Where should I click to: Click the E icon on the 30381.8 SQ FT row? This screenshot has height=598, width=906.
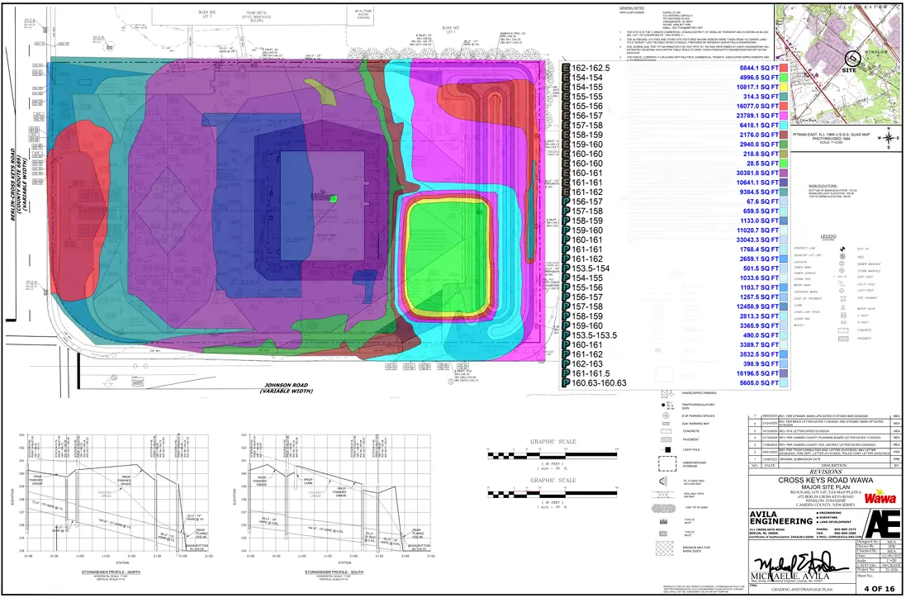click(567, 173)
